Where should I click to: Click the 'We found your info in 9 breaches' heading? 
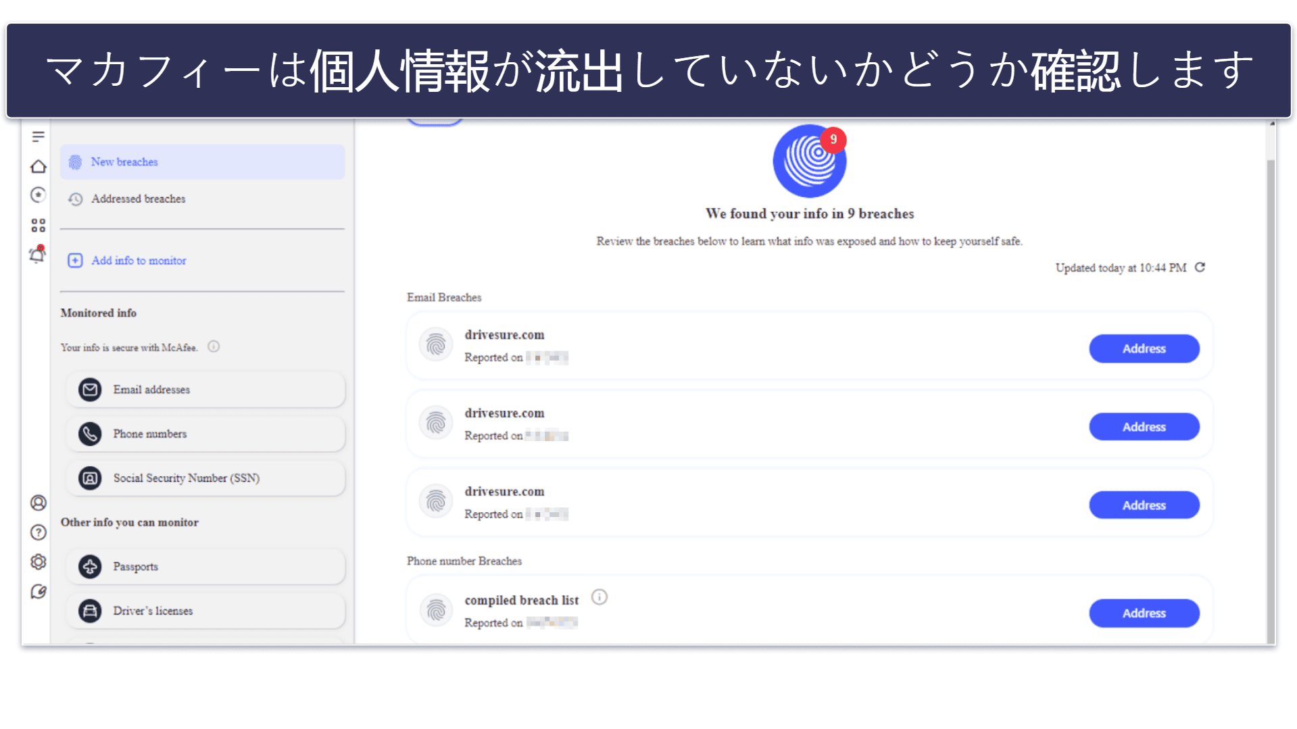coord(810,213)
